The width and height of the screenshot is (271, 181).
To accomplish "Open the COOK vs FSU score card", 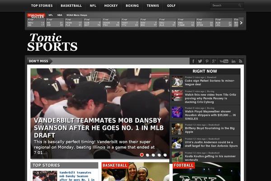I will [x=111, y=23].
